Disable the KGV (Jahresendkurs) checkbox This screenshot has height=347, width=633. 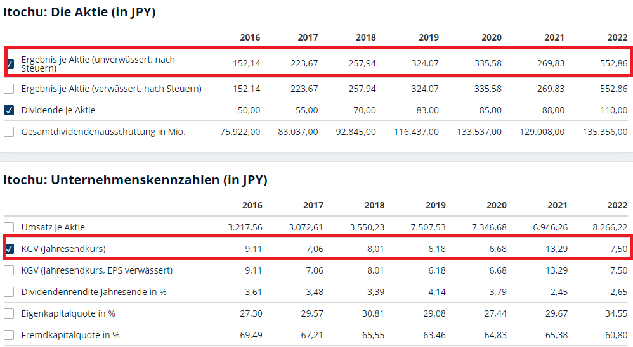point(9,249)
